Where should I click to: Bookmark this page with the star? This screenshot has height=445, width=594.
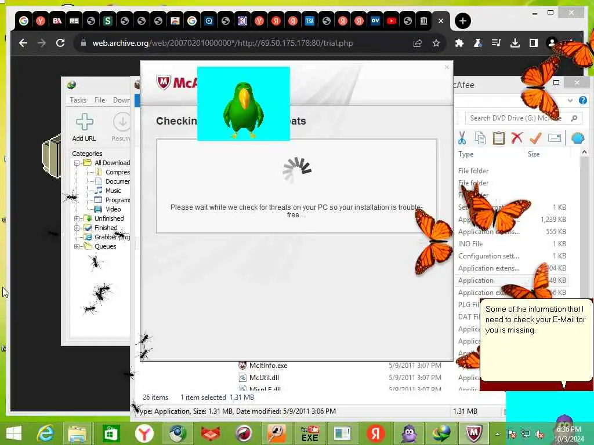point(436,43)
